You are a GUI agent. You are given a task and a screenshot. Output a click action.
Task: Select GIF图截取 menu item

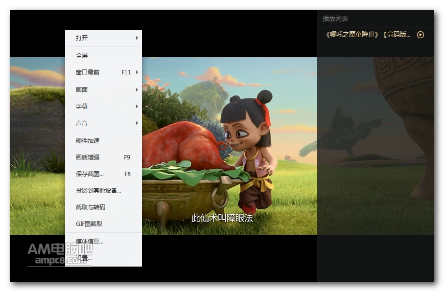pyautogui.click(x=103, y=224)
